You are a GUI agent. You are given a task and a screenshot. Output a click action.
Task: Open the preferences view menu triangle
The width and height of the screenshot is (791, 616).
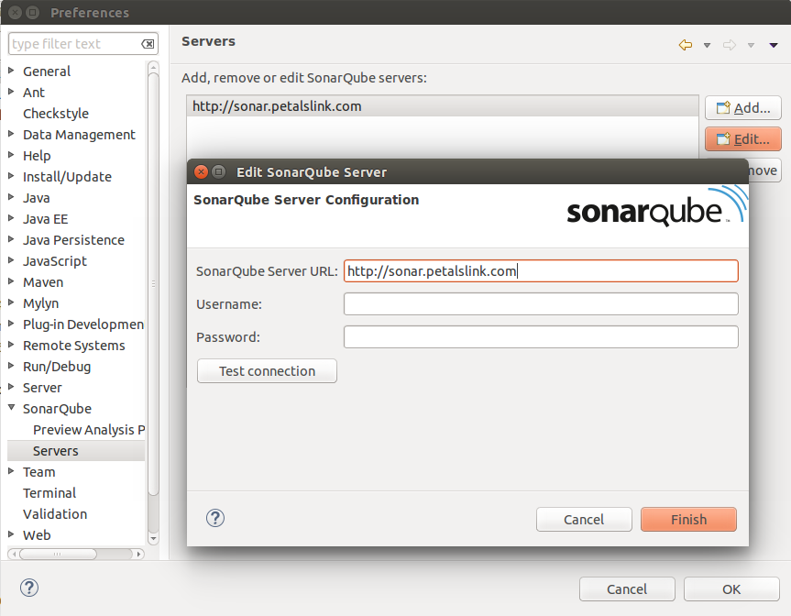(x=774, y=45)
